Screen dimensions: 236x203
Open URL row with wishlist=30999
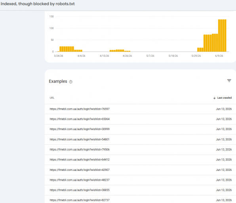coord(140,129)
